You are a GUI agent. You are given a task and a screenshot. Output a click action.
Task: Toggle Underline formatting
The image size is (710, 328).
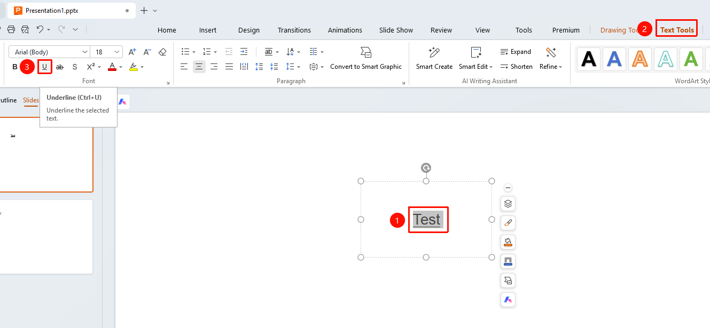[45, 67]
